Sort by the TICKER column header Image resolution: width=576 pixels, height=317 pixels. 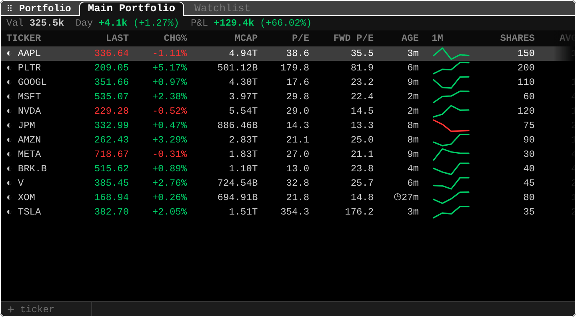click(24, 38)
